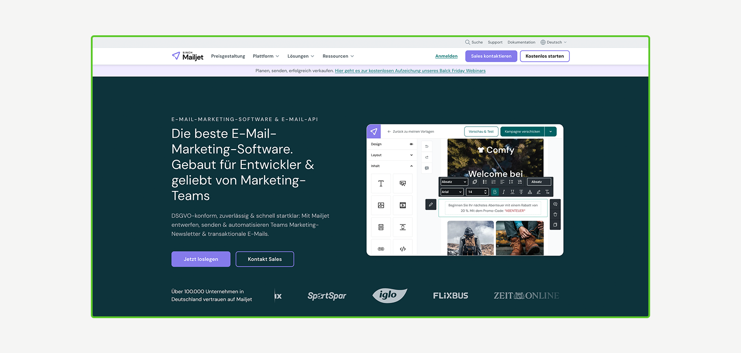Toggle Bold (B) in text toolbar

[x=495, y=192]
